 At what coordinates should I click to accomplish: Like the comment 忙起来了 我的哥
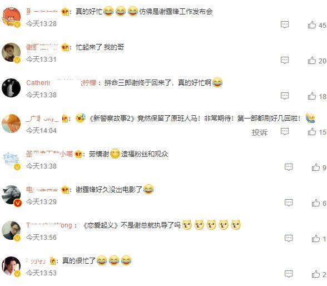[x=312, y=61]
